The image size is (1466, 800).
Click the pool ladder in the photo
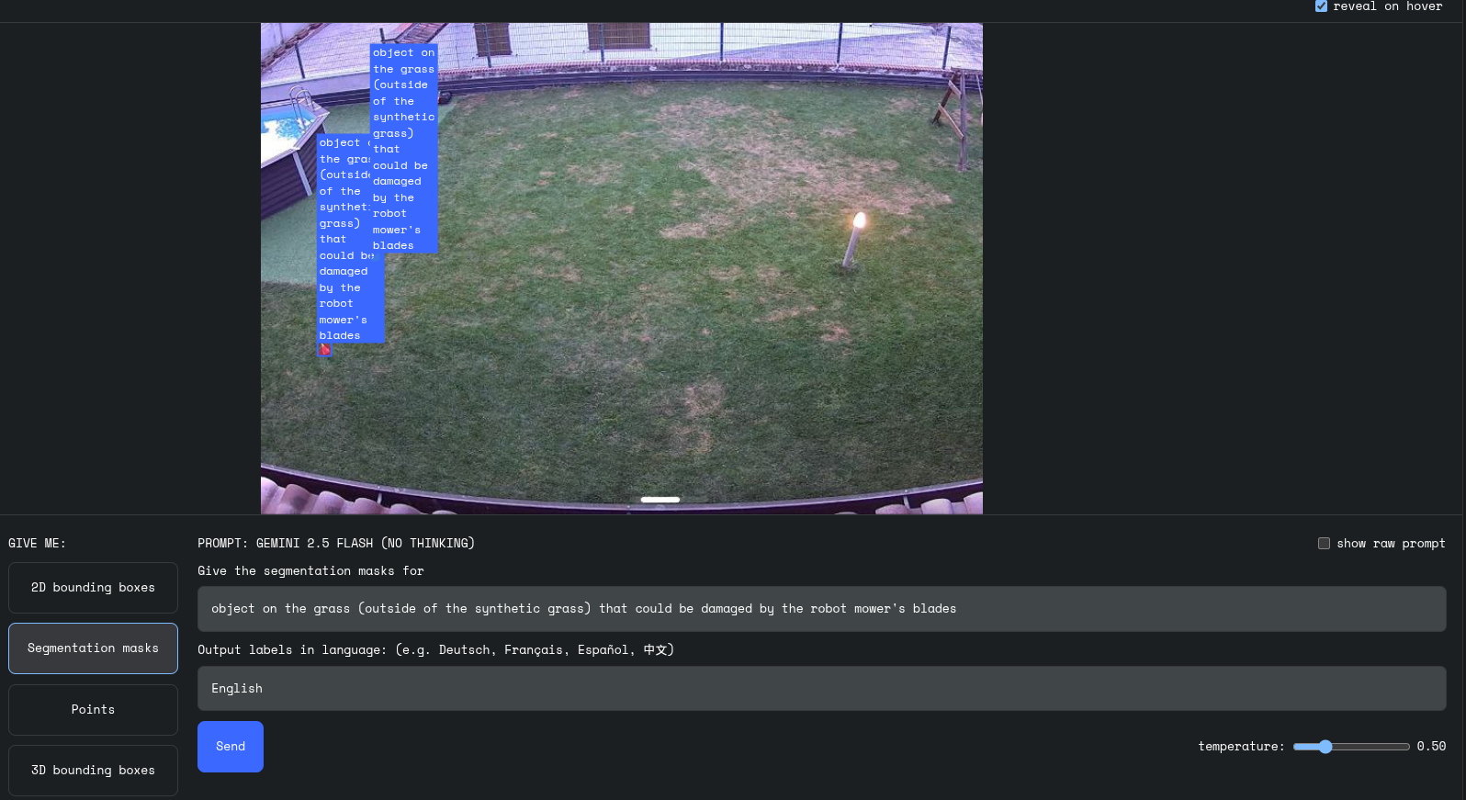pyautogui.click(x=302, y=103)
